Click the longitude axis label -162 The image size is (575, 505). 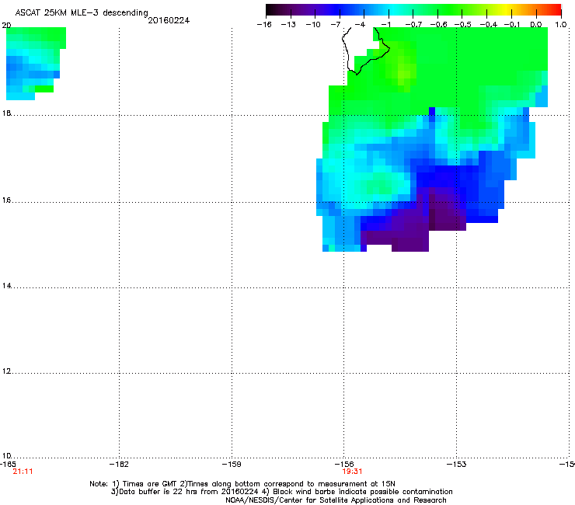119,464
